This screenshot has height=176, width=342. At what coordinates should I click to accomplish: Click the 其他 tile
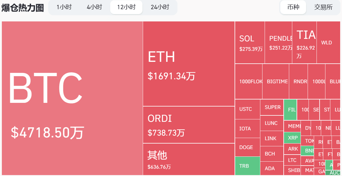click(x=189, y=159)
